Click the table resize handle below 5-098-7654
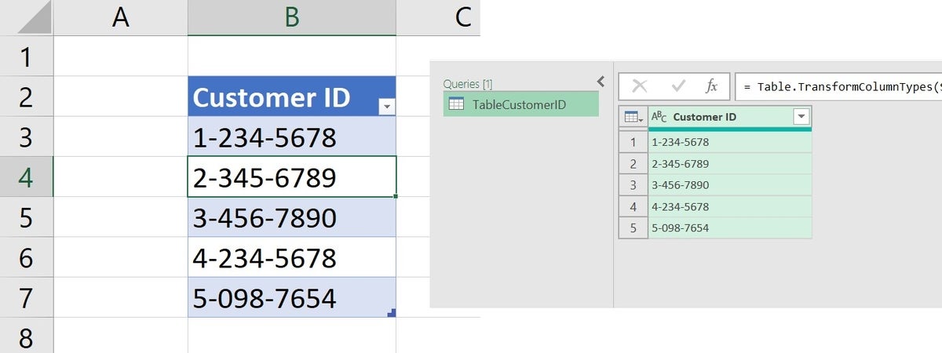Viewport: 942px width, 353px height. pos(392,313)
